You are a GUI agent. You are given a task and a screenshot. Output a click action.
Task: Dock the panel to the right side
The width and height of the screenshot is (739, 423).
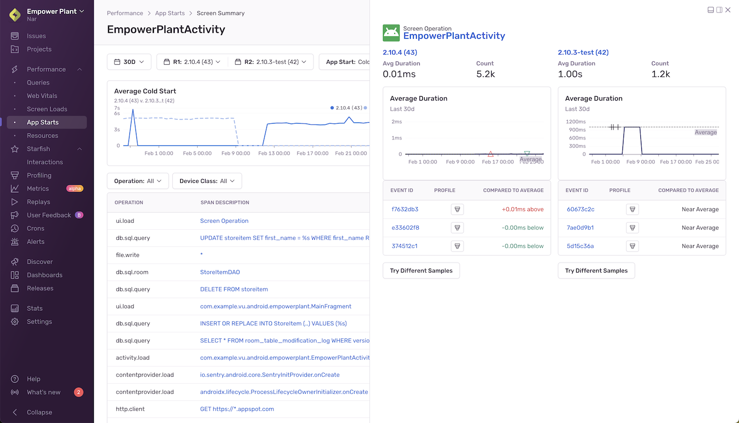pyautogui.click(x=719, y=10)
